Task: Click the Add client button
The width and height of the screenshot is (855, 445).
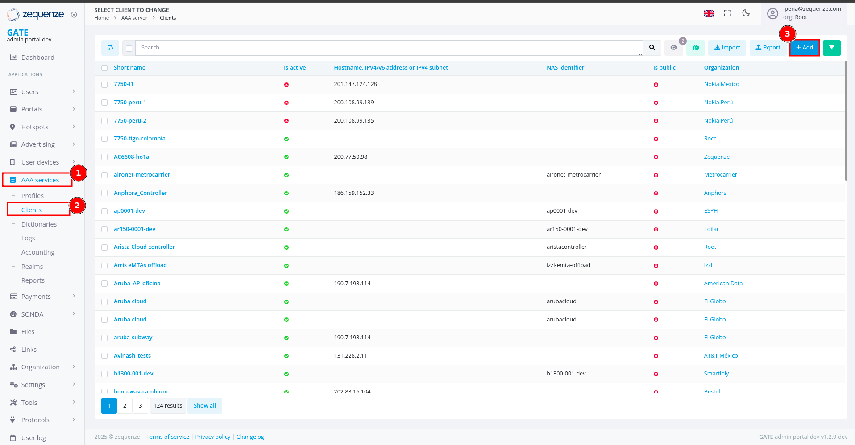Action: coord(804,48)
